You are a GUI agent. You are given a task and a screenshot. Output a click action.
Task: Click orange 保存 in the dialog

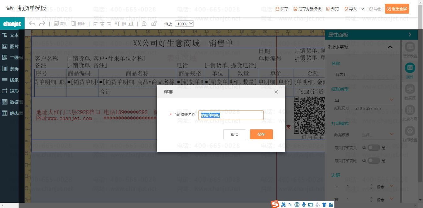click(261, 134)
